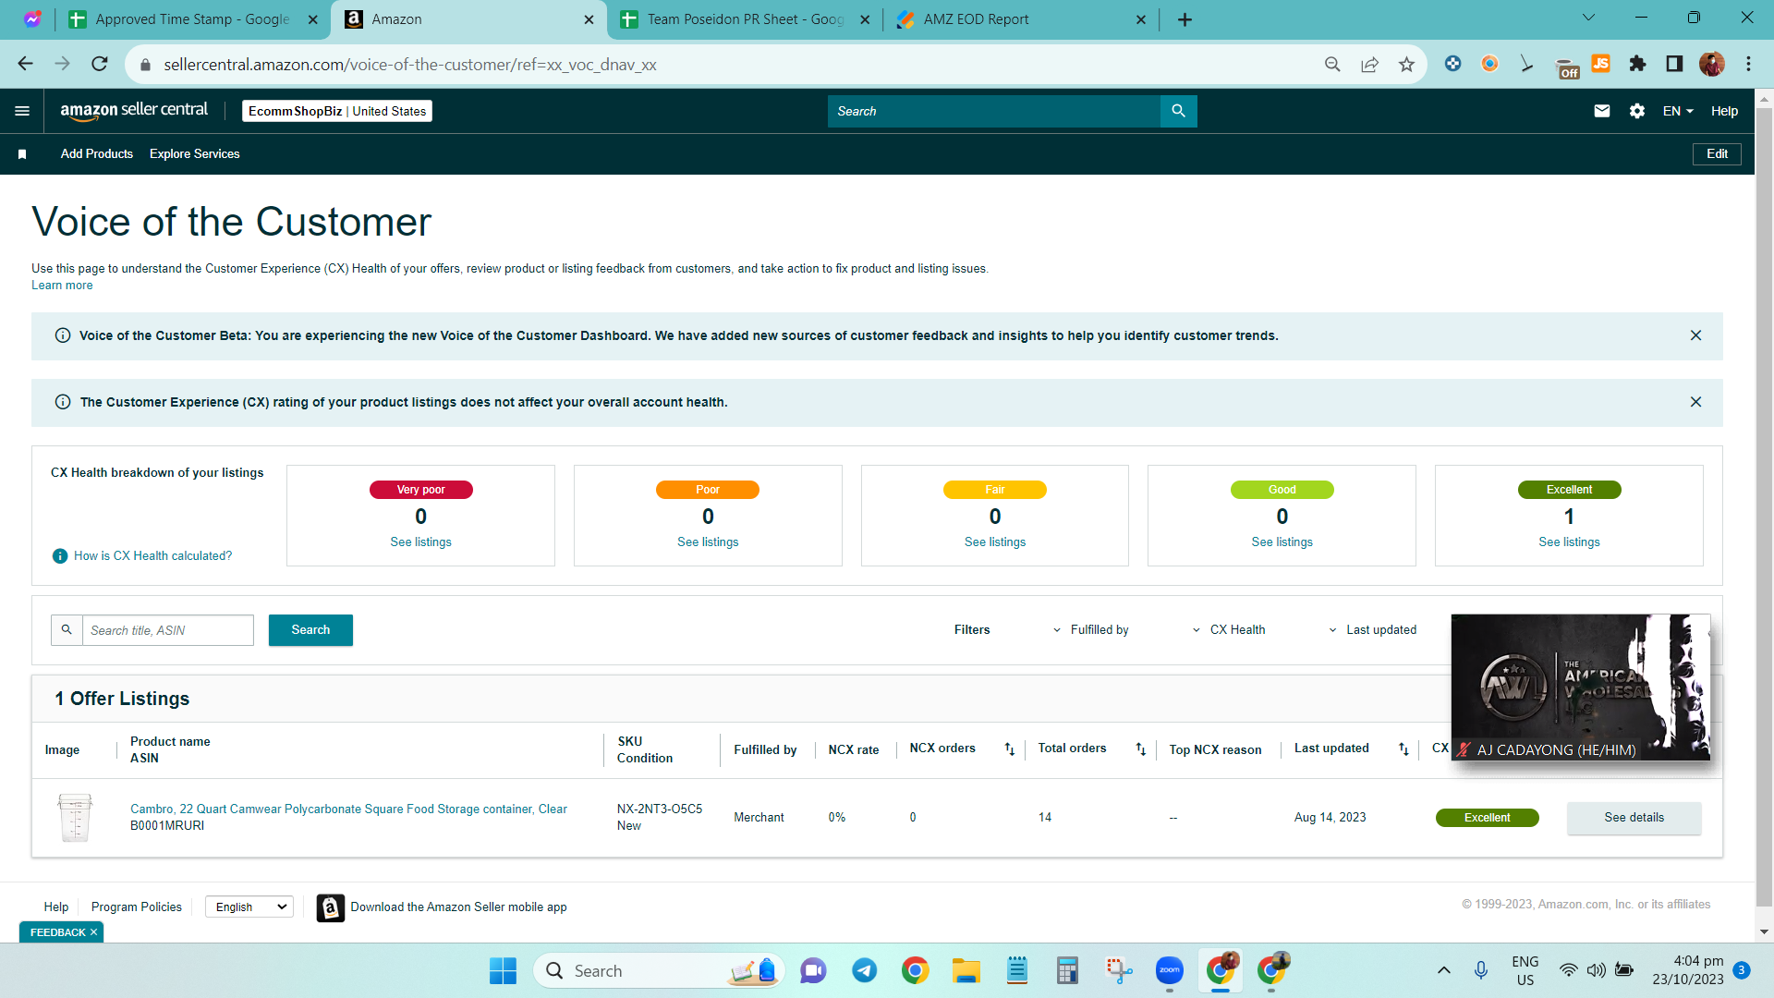
Task: Open File Explorer from the taskbar
Action: 966,971
